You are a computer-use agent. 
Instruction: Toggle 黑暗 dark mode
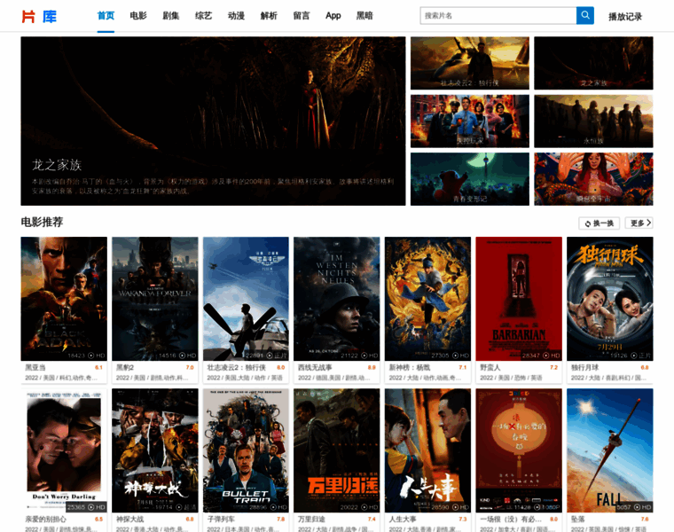(x=364, y=16)
